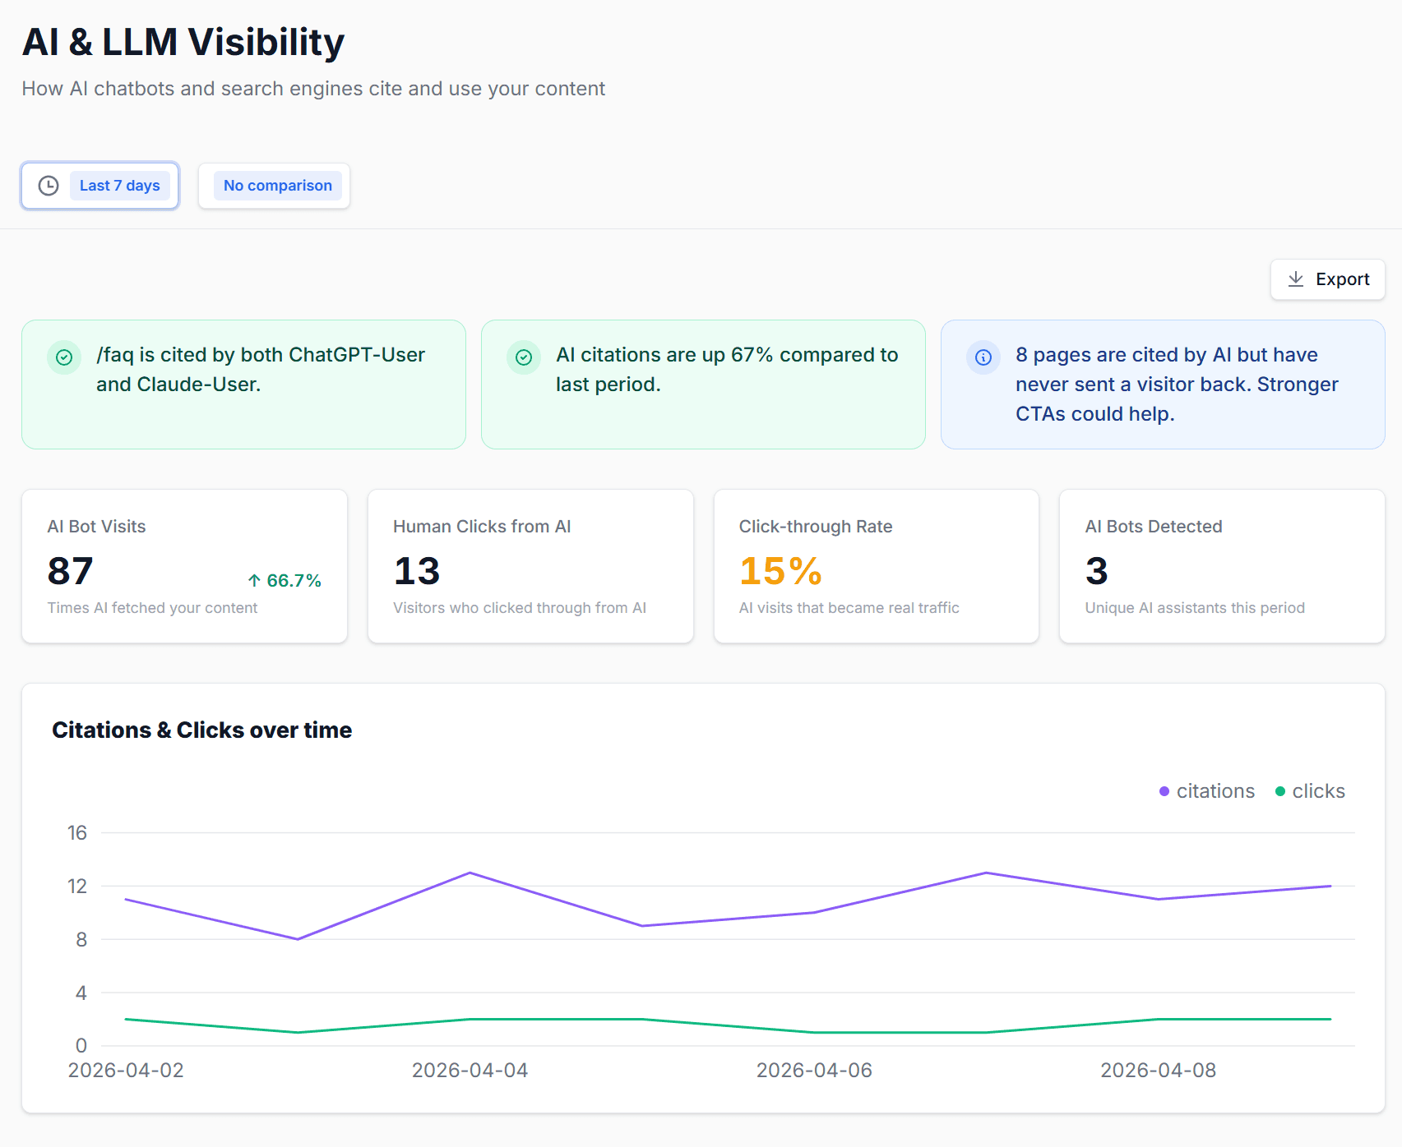Image resolution: width=1402 pixels, height=1147 pixels.
Task: Click the upward arrow next to 66.7%
Action: [x=253, y=580]
